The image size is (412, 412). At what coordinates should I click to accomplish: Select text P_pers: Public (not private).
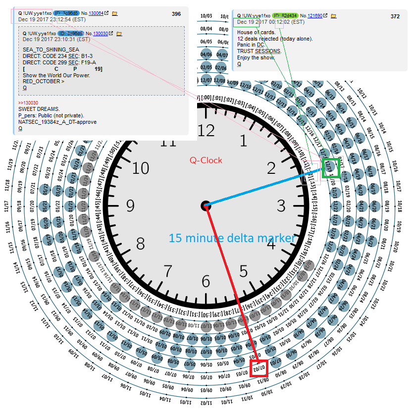coord(51,115)
